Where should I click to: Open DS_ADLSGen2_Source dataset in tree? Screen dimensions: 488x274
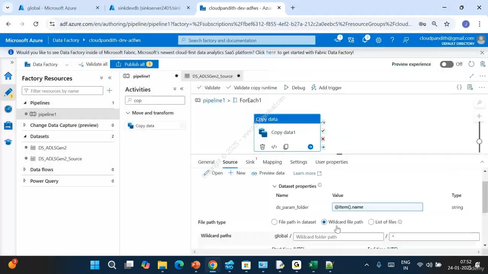(60, 159)
